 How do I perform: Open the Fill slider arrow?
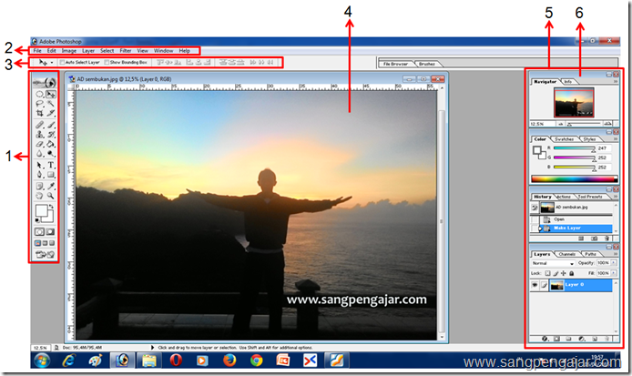[614, 273]
